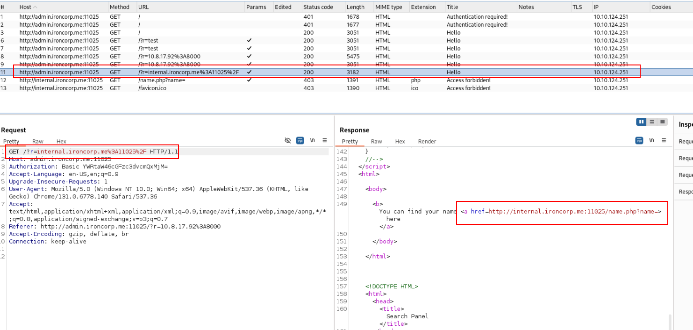Screen dimensions: 693x330
Task: Switch to the Hex tab in Response pane
Action: click(x=400, y=141)
